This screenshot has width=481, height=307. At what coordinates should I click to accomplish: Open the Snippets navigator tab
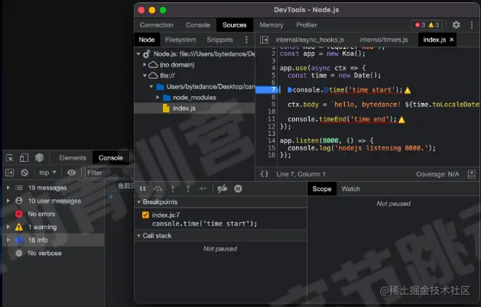point(219,40)
